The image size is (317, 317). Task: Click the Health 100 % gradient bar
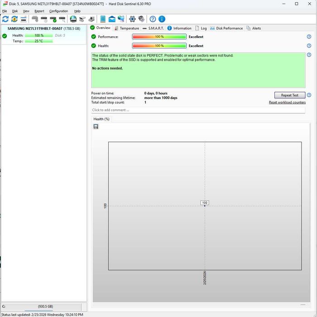159,46
